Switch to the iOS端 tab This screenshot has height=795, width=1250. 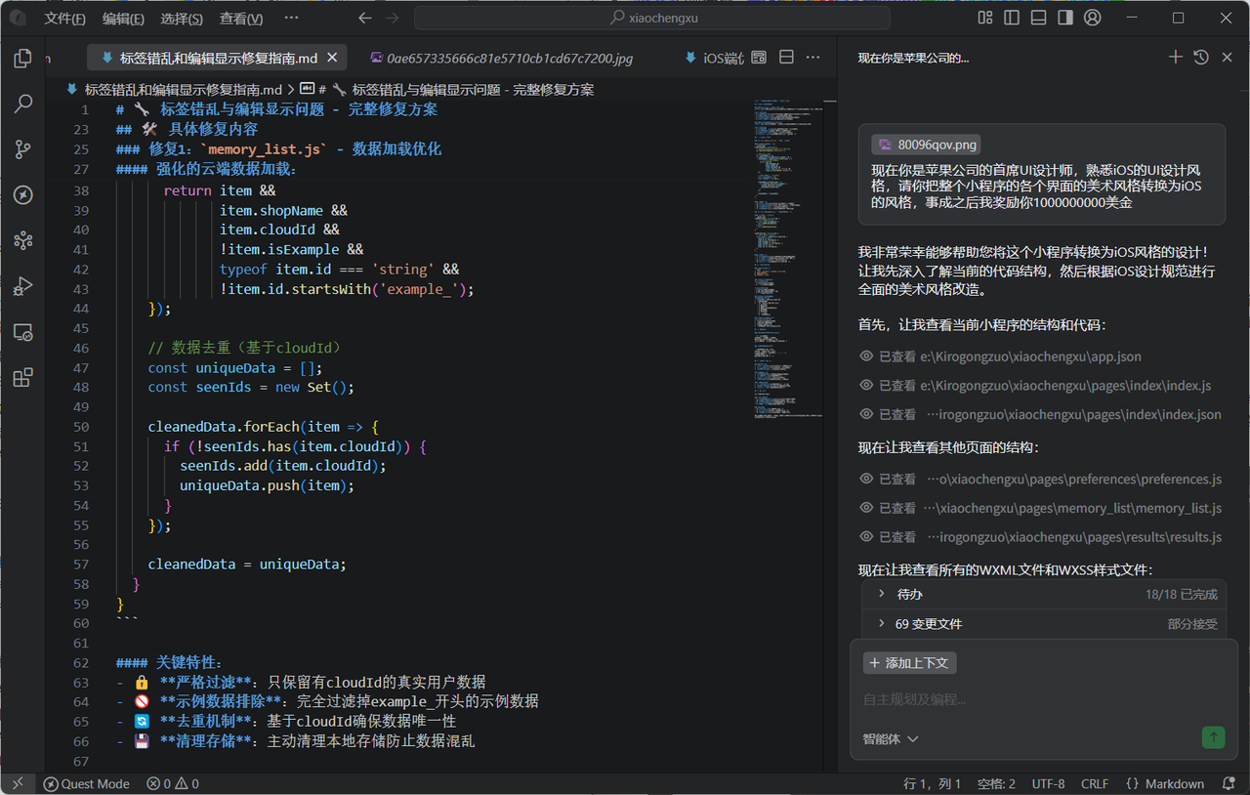pyautogui.click(x=714, y=58)
